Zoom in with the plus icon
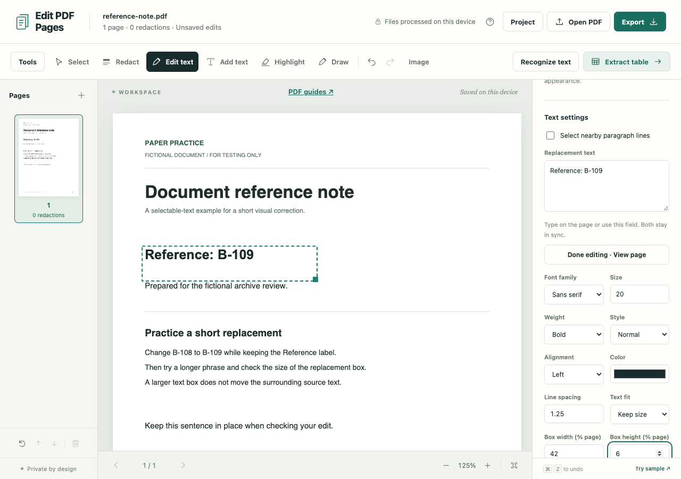681x479 pixels. (487, 465)
